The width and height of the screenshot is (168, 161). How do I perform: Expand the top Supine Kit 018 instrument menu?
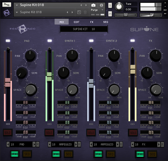click(17, 5)
